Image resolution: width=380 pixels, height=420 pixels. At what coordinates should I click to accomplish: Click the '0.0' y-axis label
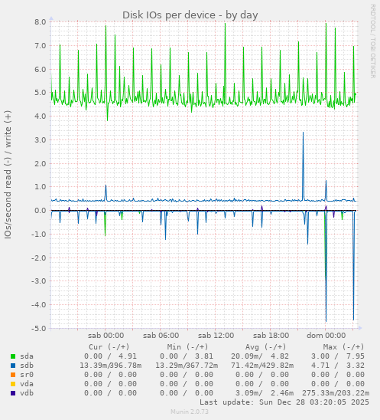click(x=41, y=211)
